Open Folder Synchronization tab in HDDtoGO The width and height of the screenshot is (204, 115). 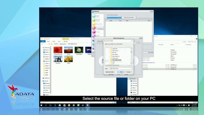(129, 17)
